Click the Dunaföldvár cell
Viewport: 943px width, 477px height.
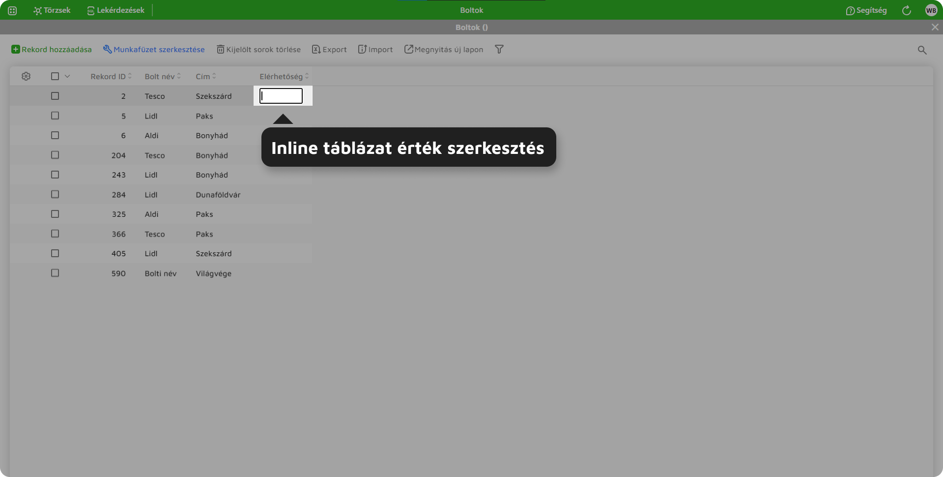(x=218, y=194)
